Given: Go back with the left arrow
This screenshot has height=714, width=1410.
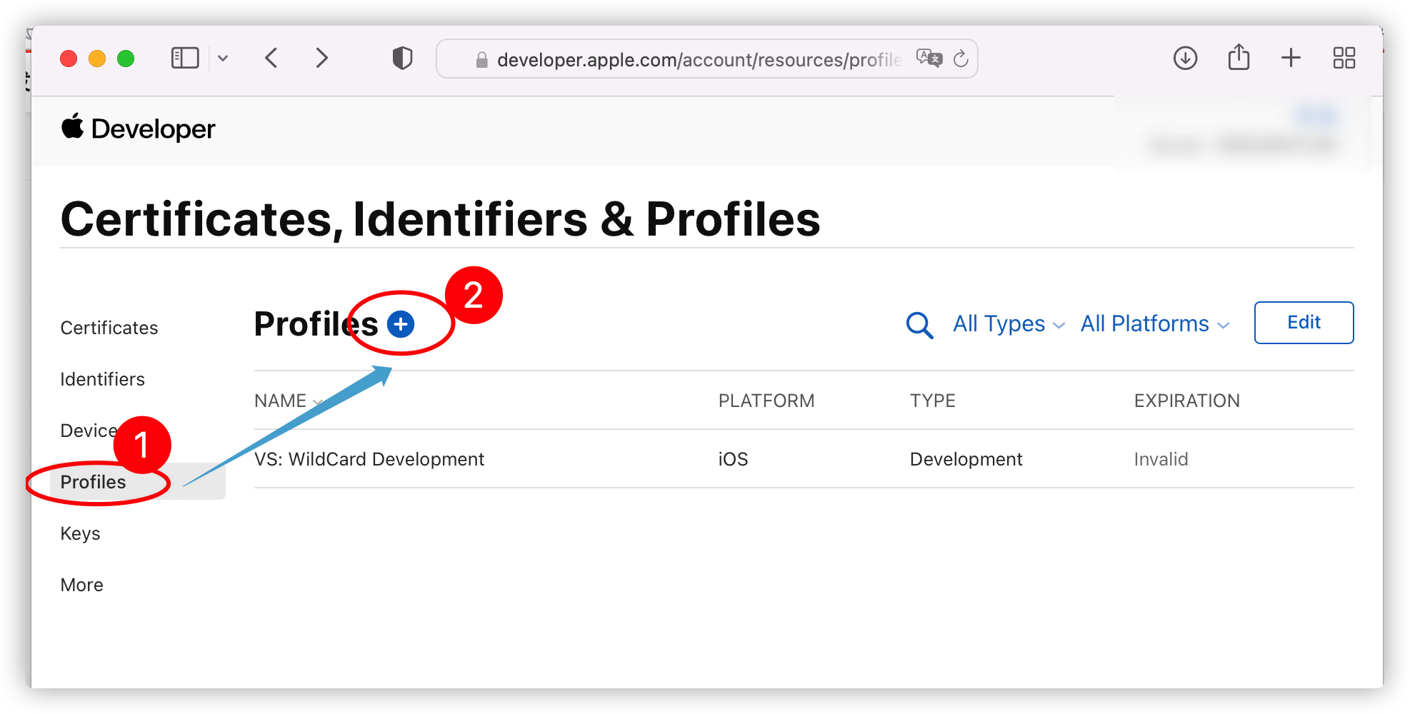Looking at the screenshot, I should [271, 58].
